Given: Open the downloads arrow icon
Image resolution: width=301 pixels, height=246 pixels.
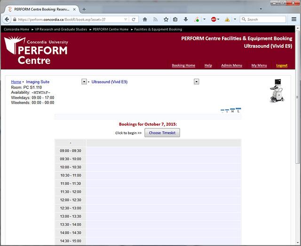Looking at the screenshot, I should click(x=186, y=20).
